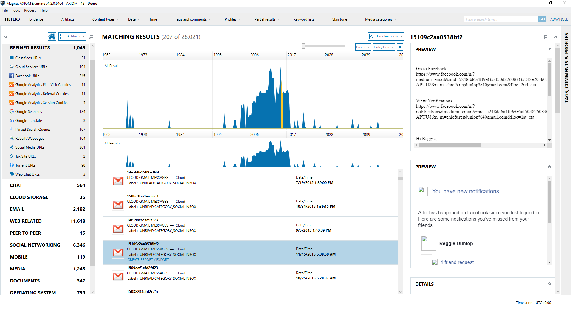Change the Timeline view selector
Screen dimensions: 572x309
coord(386,36)
